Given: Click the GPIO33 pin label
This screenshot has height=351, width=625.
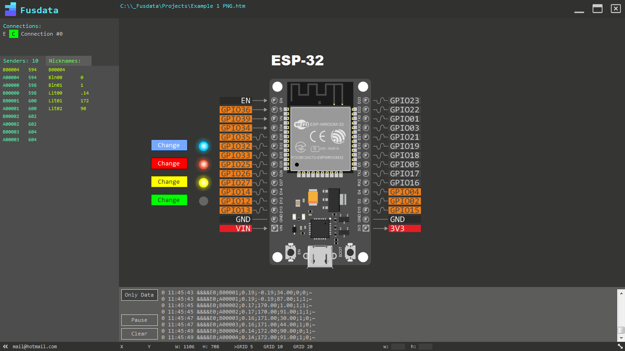Looking at the screenshot, I should tap(236, 155).
